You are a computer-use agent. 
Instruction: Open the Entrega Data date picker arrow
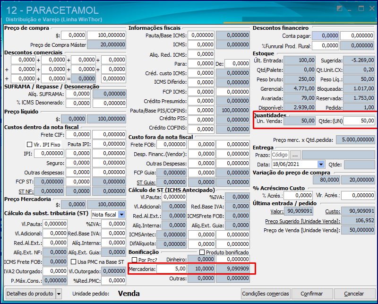[x=321, y=165]
